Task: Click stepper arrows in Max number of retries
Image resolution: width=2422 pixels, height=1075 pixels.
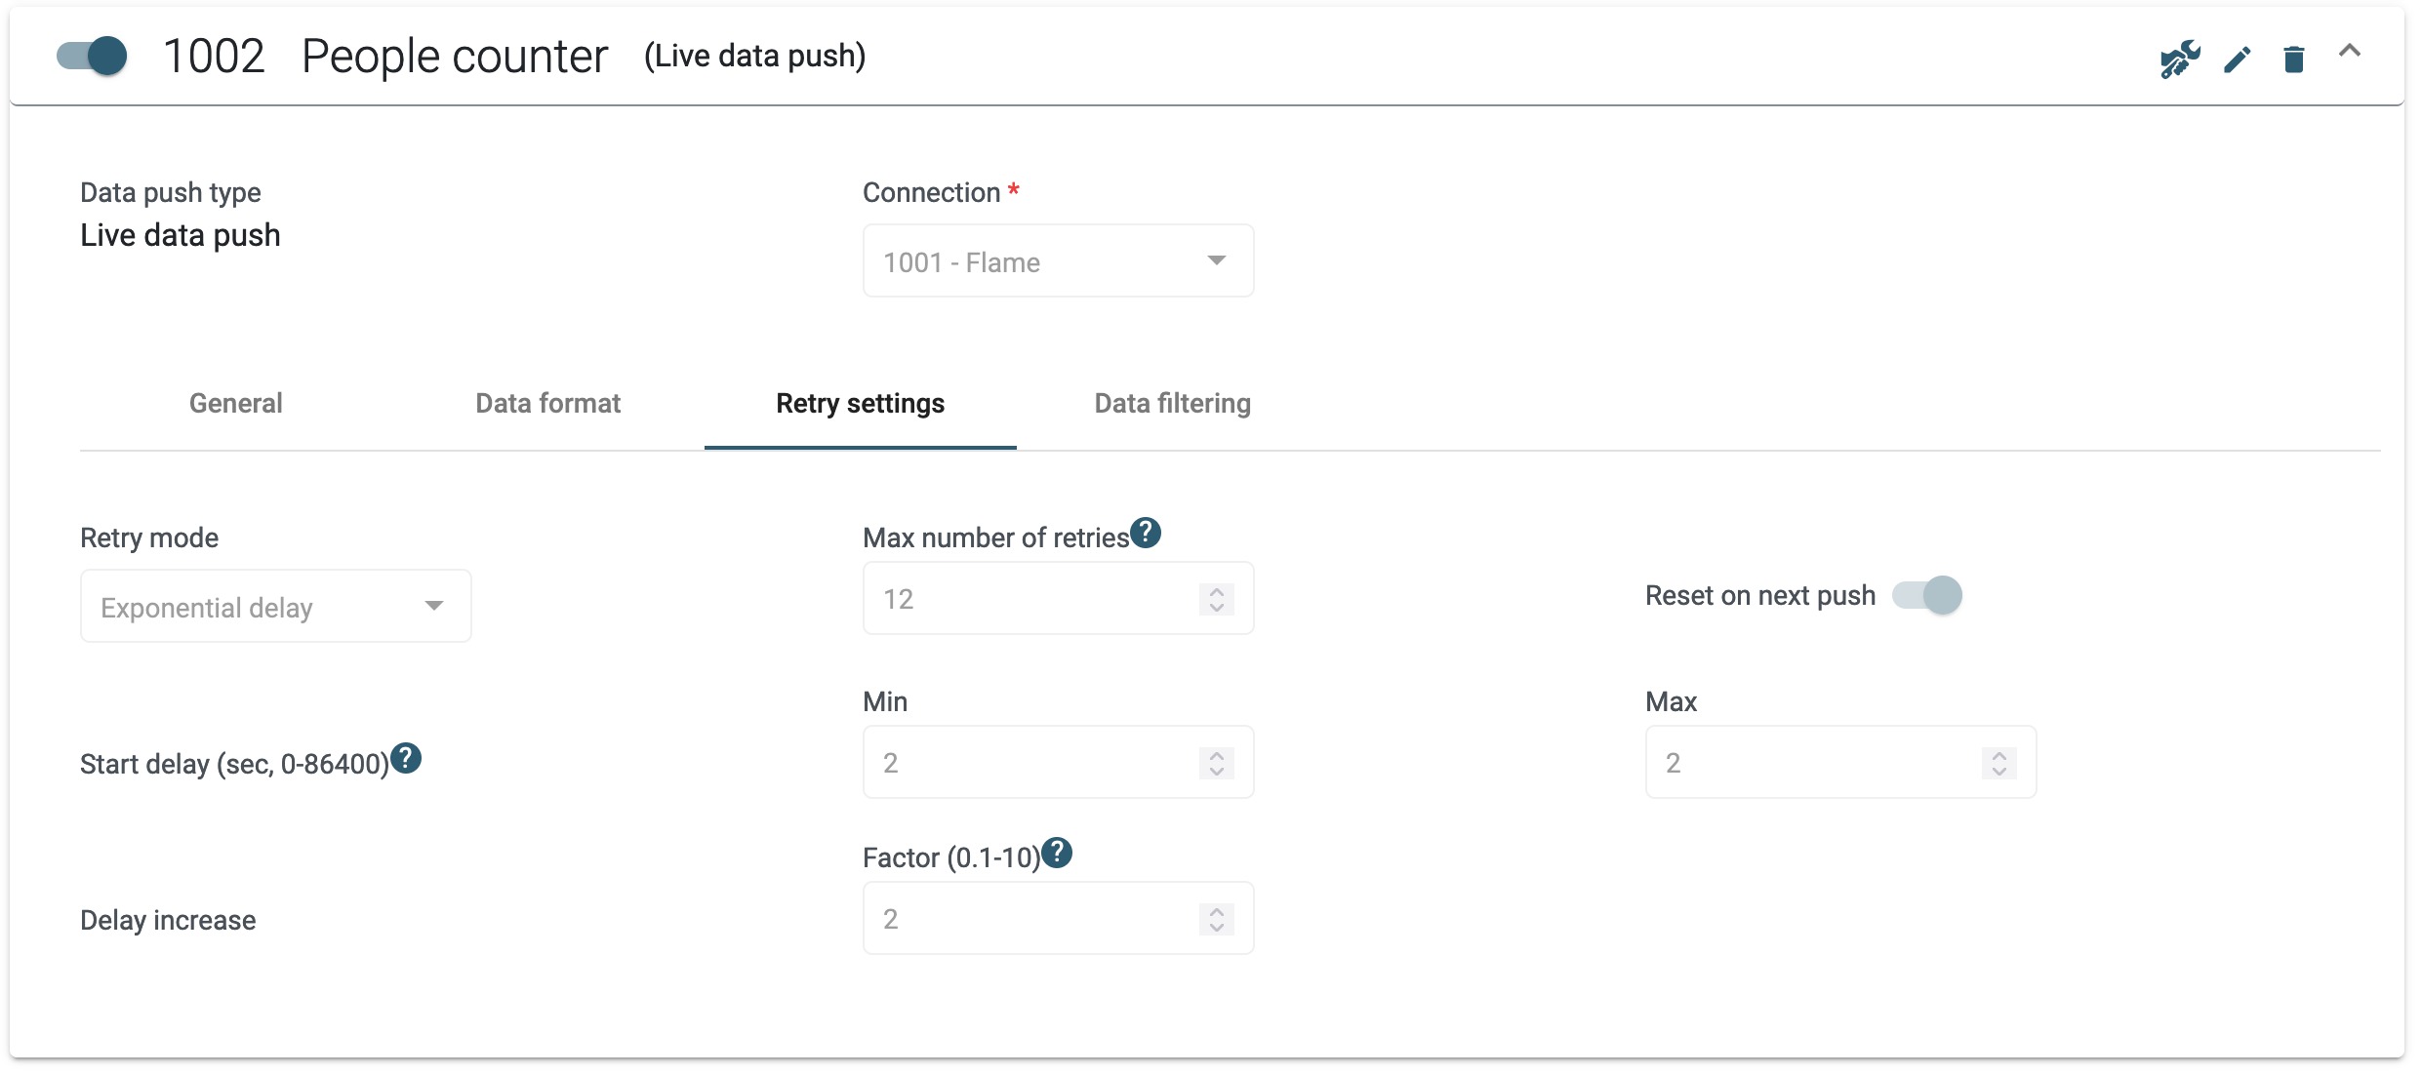Action: point(1216,599)
